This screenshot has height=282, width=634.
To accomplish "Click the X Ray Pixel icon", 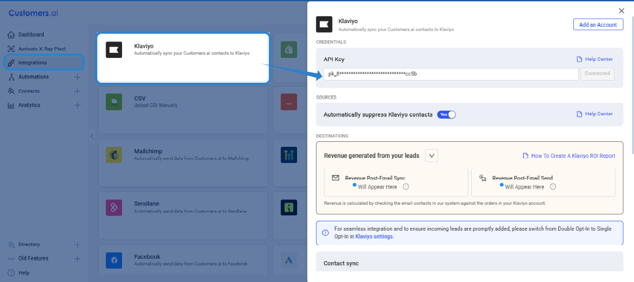I will click(11, 49).
